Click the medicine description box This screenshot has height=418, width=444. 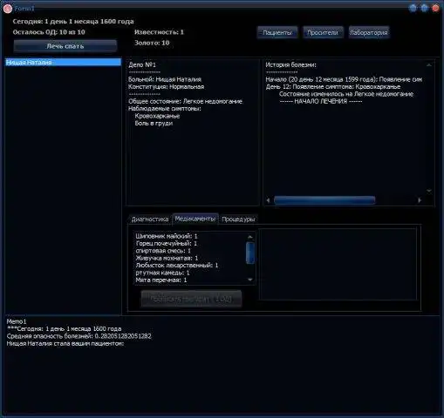coord(338,264)
